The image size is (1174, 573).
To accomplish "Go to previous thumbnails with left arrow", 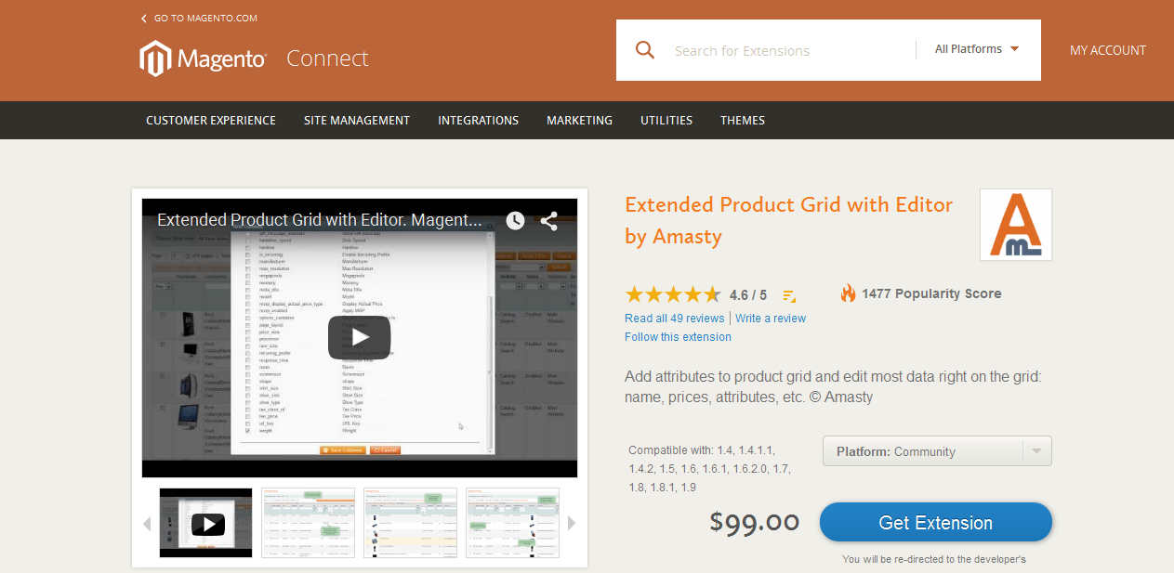I will 147,523.
